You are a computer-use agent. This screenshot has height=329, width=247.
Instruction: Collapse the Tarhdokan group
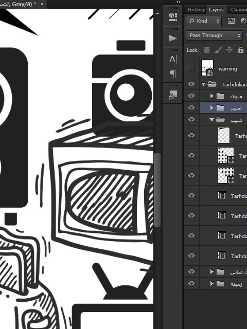pyautogui.click(x=203, y=84)
